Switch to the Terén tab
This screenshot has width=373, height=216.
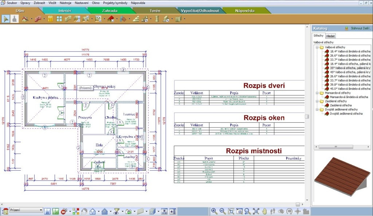coord(155,11)
